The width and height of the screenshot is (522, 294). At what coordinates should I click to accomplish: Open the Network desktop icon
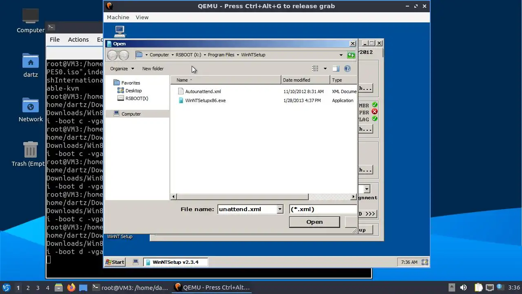(x=31, y=106)
